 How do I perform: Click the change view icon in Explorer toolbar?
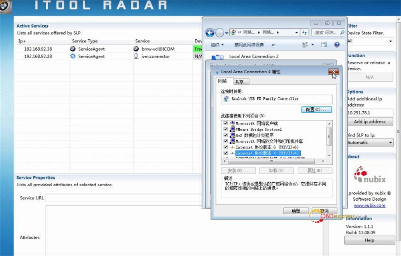pos(305,45)
